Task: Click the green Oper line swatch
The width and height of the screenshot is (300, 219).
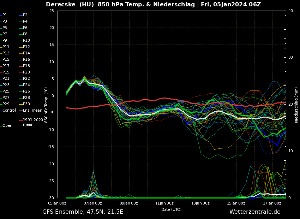Action: 1,126
